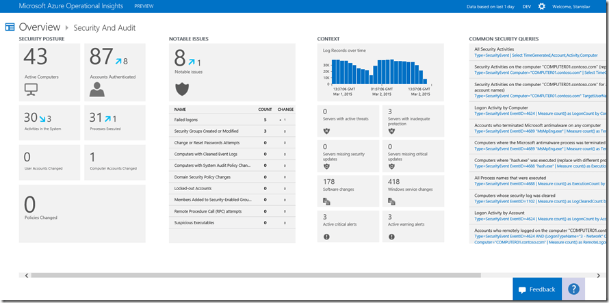Image resolution: width=609 pixels, height=303 pixels.
Task: Click the settings gear icon
Action: pyautogui.click(x=542, y=6)
